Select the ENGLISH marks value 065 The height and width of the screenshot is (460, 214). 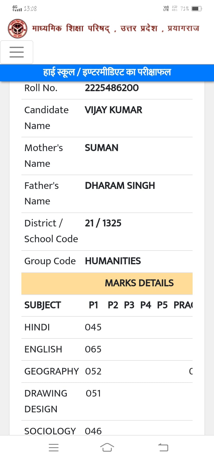click(x=93, y=349)
